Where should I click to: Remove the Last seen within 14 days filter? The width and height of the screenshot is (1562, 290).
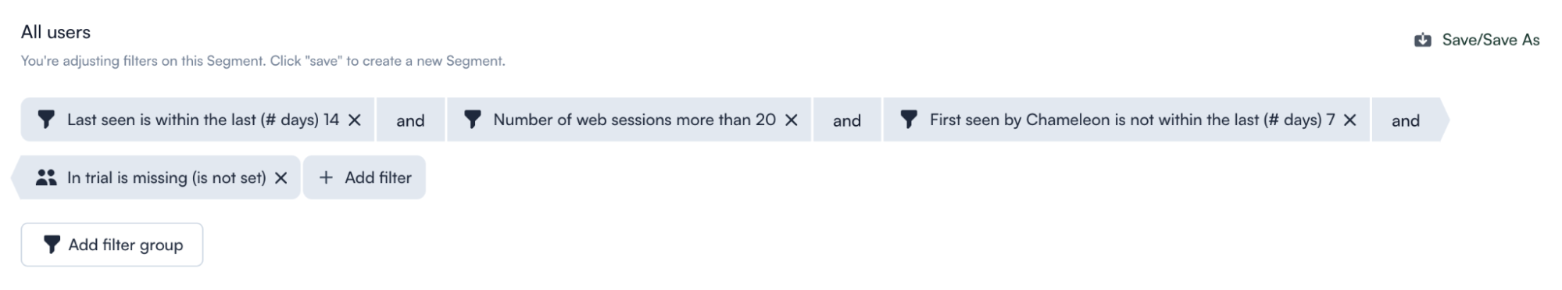354,120
